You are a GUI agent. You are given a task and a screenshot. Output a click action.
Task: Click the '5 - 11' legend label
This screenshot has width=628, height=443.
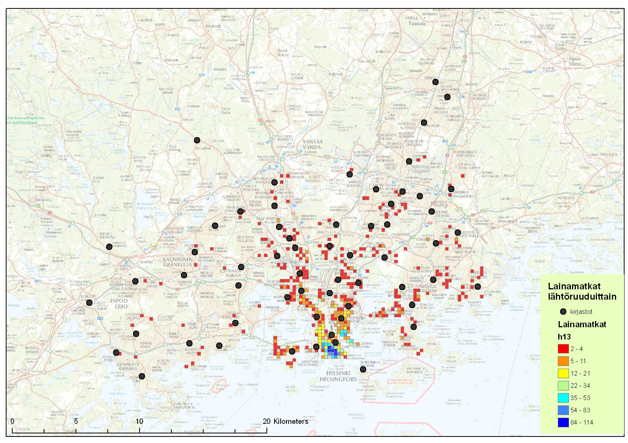pyautogui.click(x=578, y=361)
